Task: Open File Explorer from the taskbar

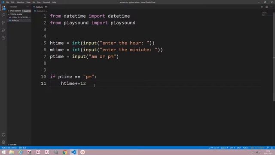Action: click(12, 152)
